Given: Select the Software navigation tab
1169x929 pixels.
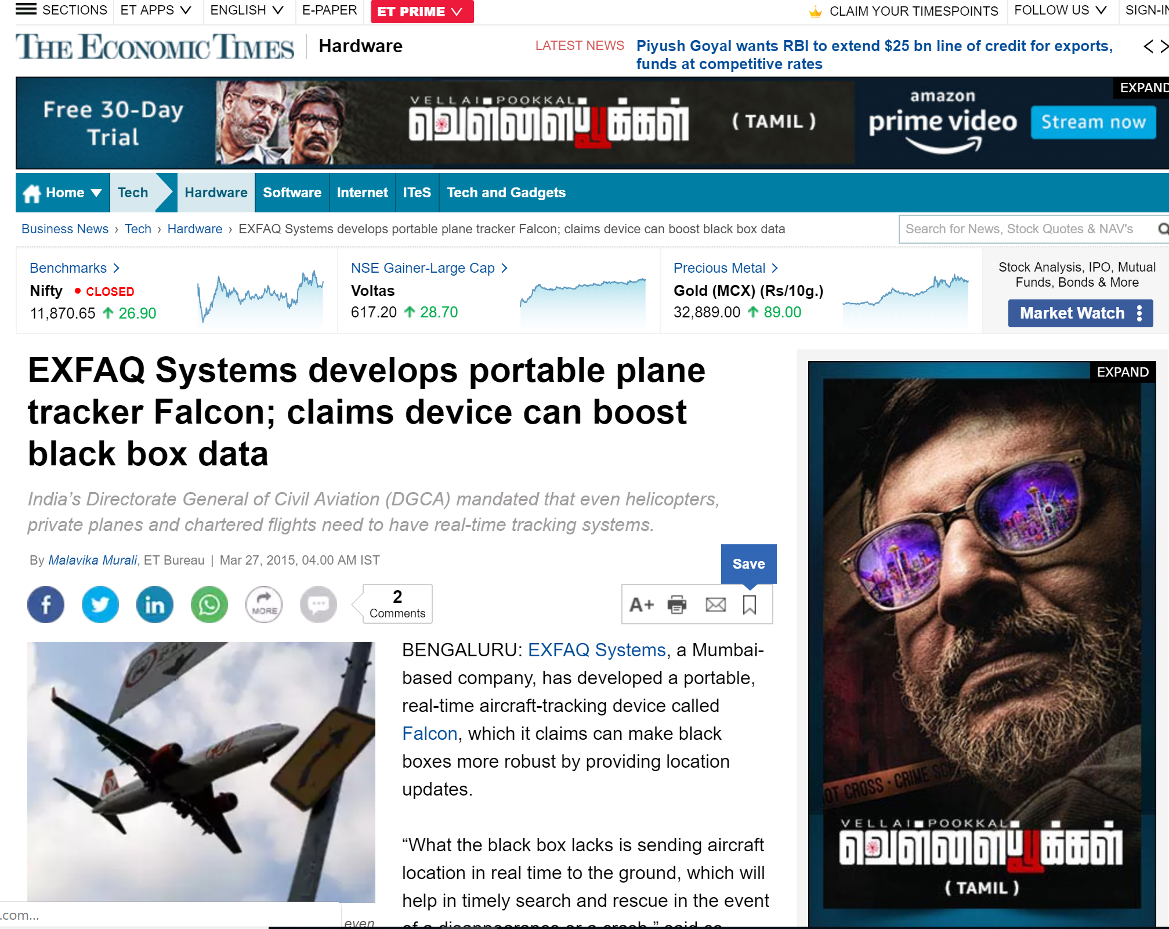Looking at the screenshot, I should [x=292, y=193].
